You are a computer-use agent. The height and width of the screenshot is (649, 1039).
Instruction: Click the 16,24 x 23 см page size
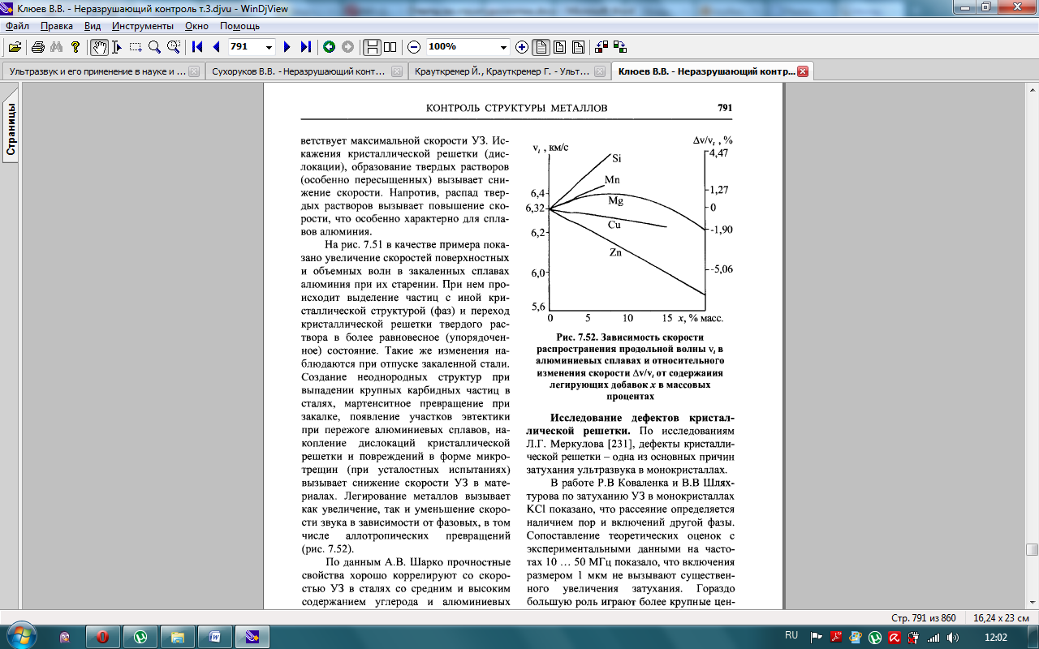tap(999, 617)
